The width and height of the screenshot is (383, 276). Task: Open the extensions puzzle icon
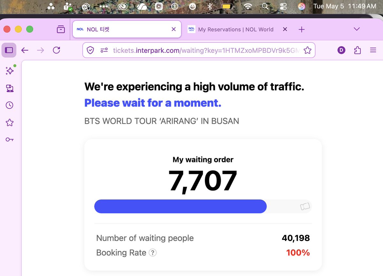[357, 50]
